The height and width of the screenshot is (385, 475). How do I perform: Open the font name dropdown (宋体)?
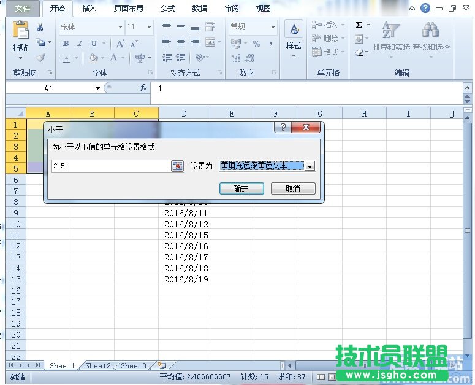[x=120, y=28]
